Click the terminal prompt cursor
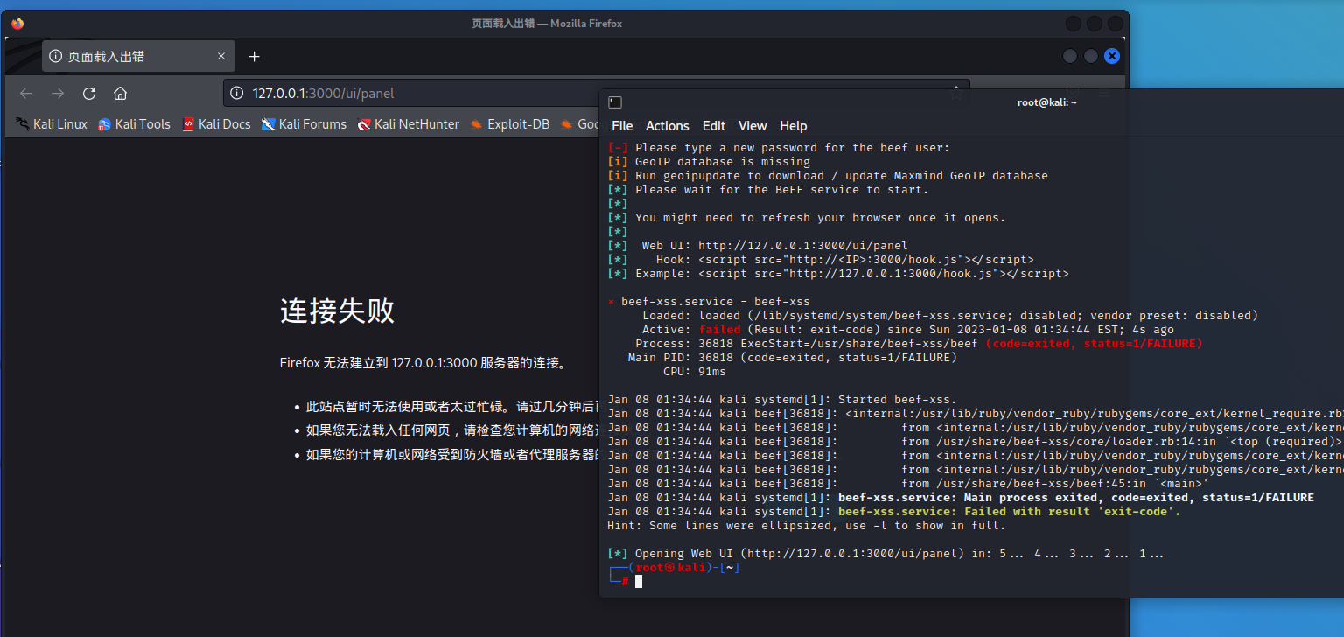 pos(639,581)
